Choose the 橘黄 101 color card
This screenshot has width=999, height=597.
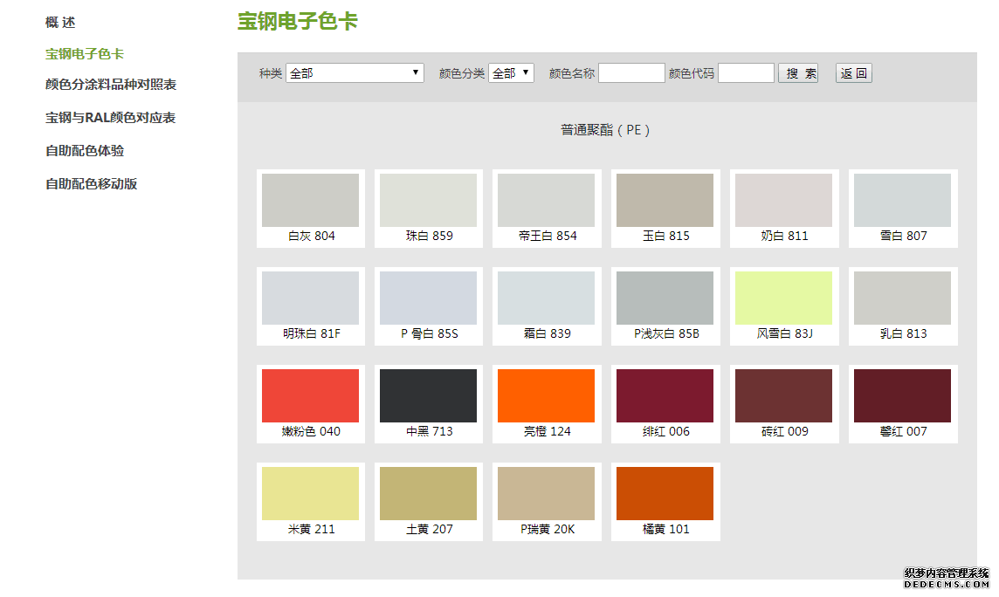pos(665,494)
